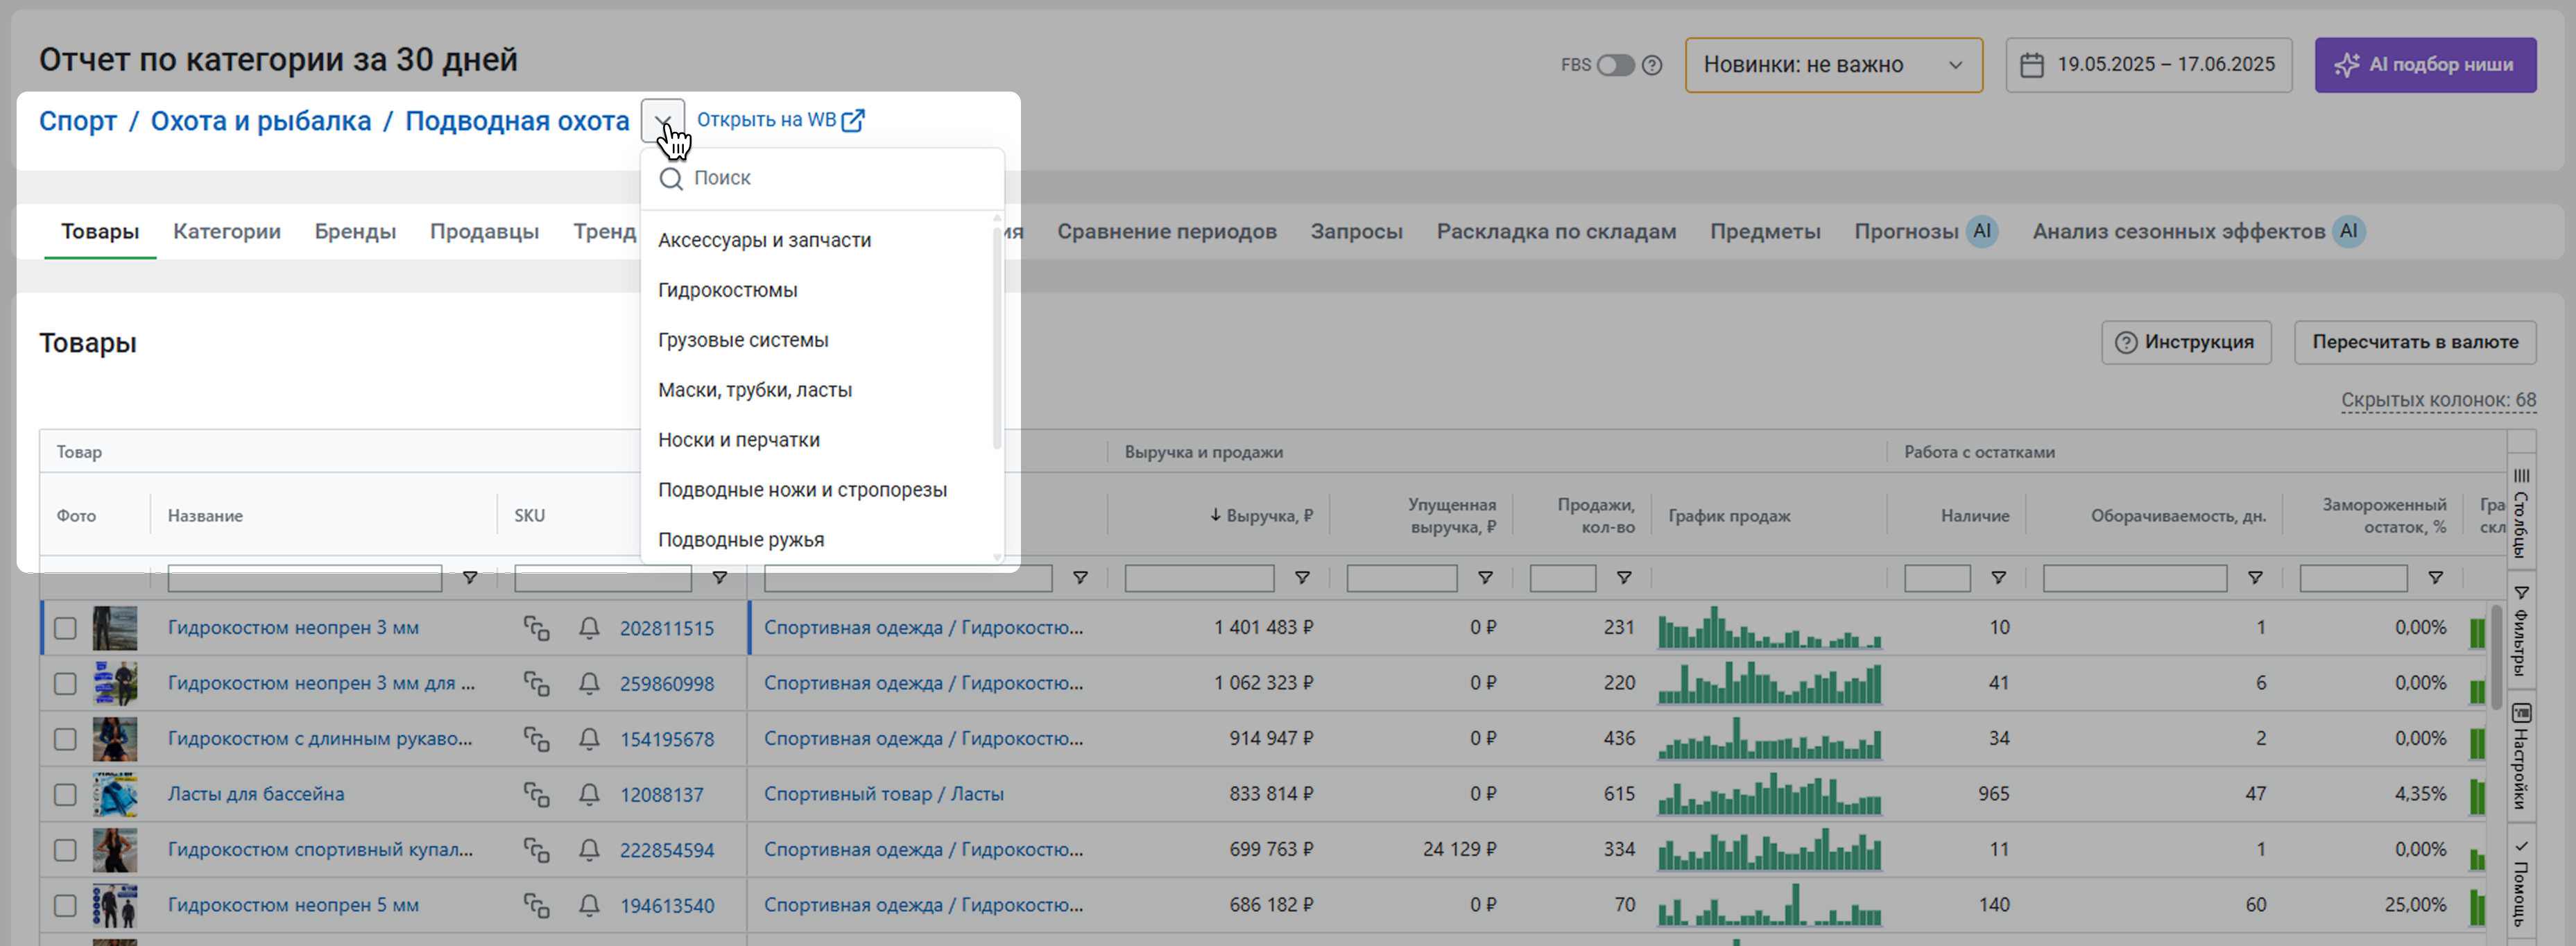Click copy icon for SKU 259860998
The height and width of the screenshot is (946, 2576).
[537, 684]
